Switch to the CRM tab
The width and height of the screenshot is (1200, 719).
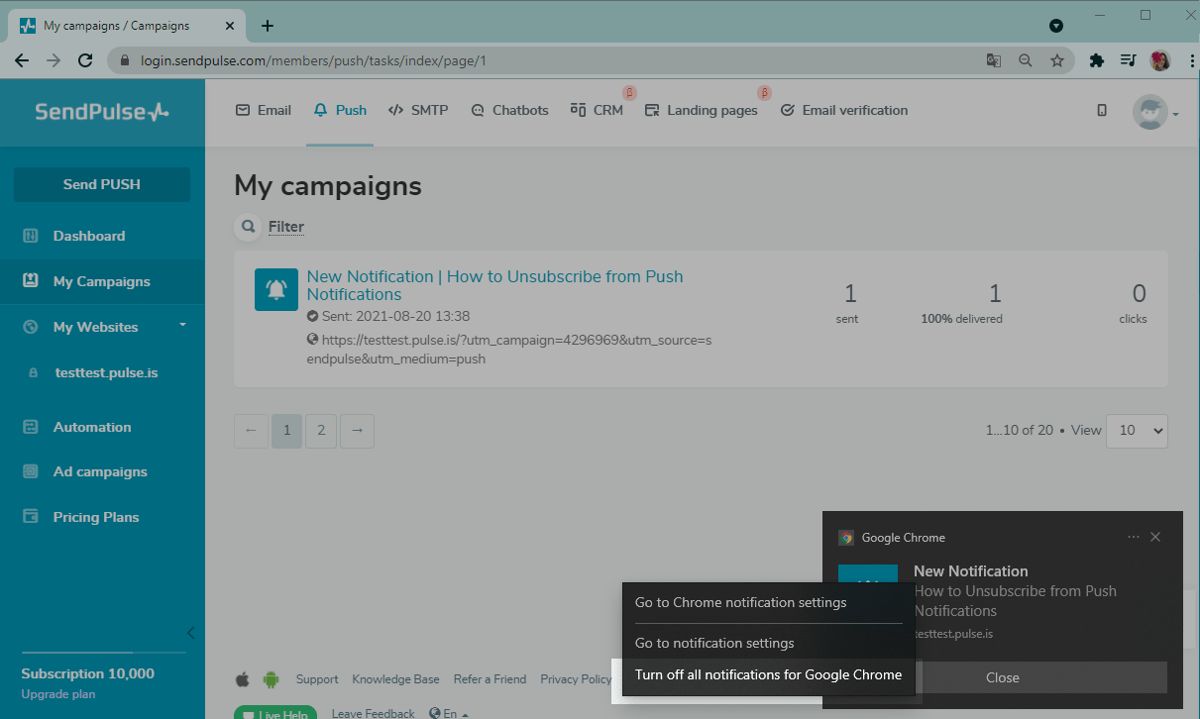point(598,110)
